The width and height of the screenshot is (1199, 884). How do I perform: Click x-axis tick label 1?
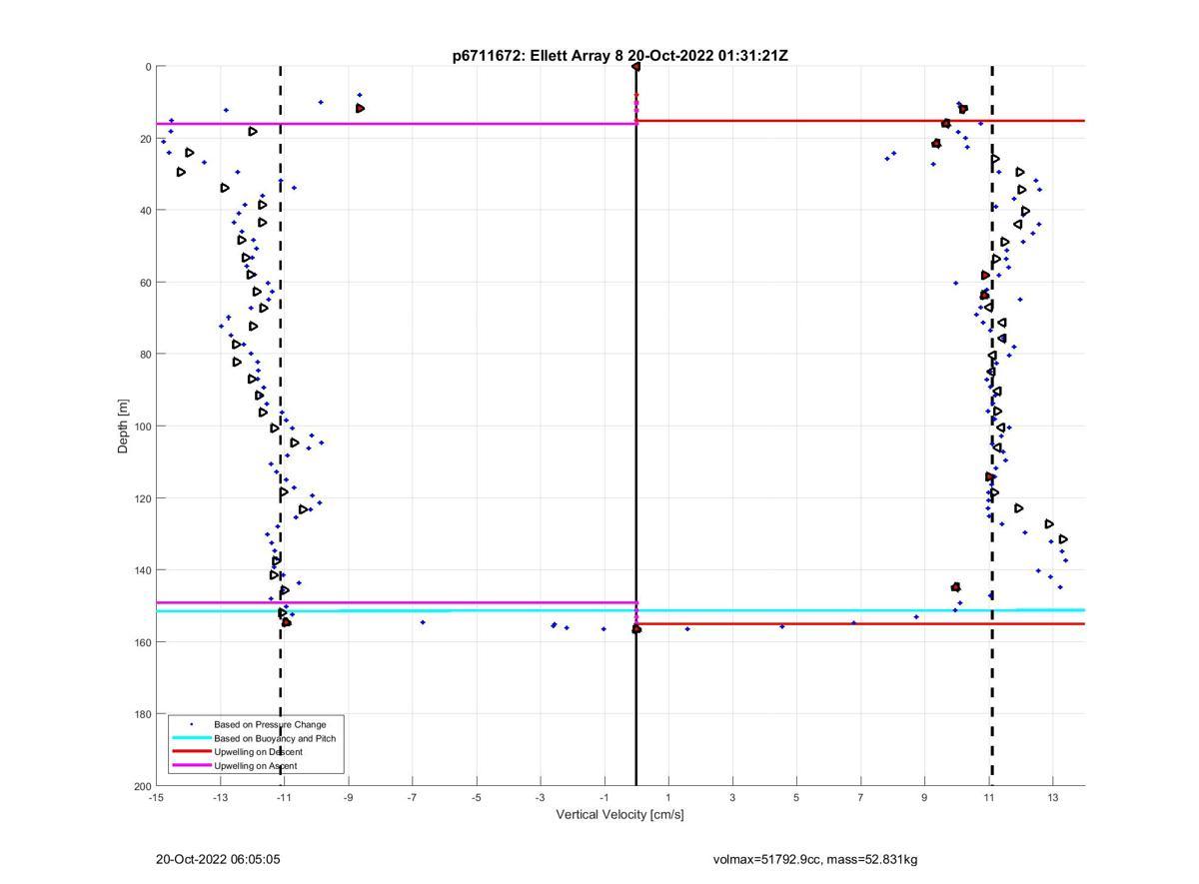668,797
